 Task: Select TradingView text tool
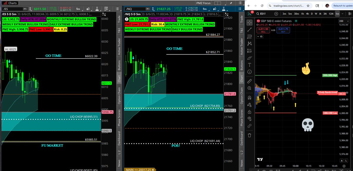[x=249, y=64]
